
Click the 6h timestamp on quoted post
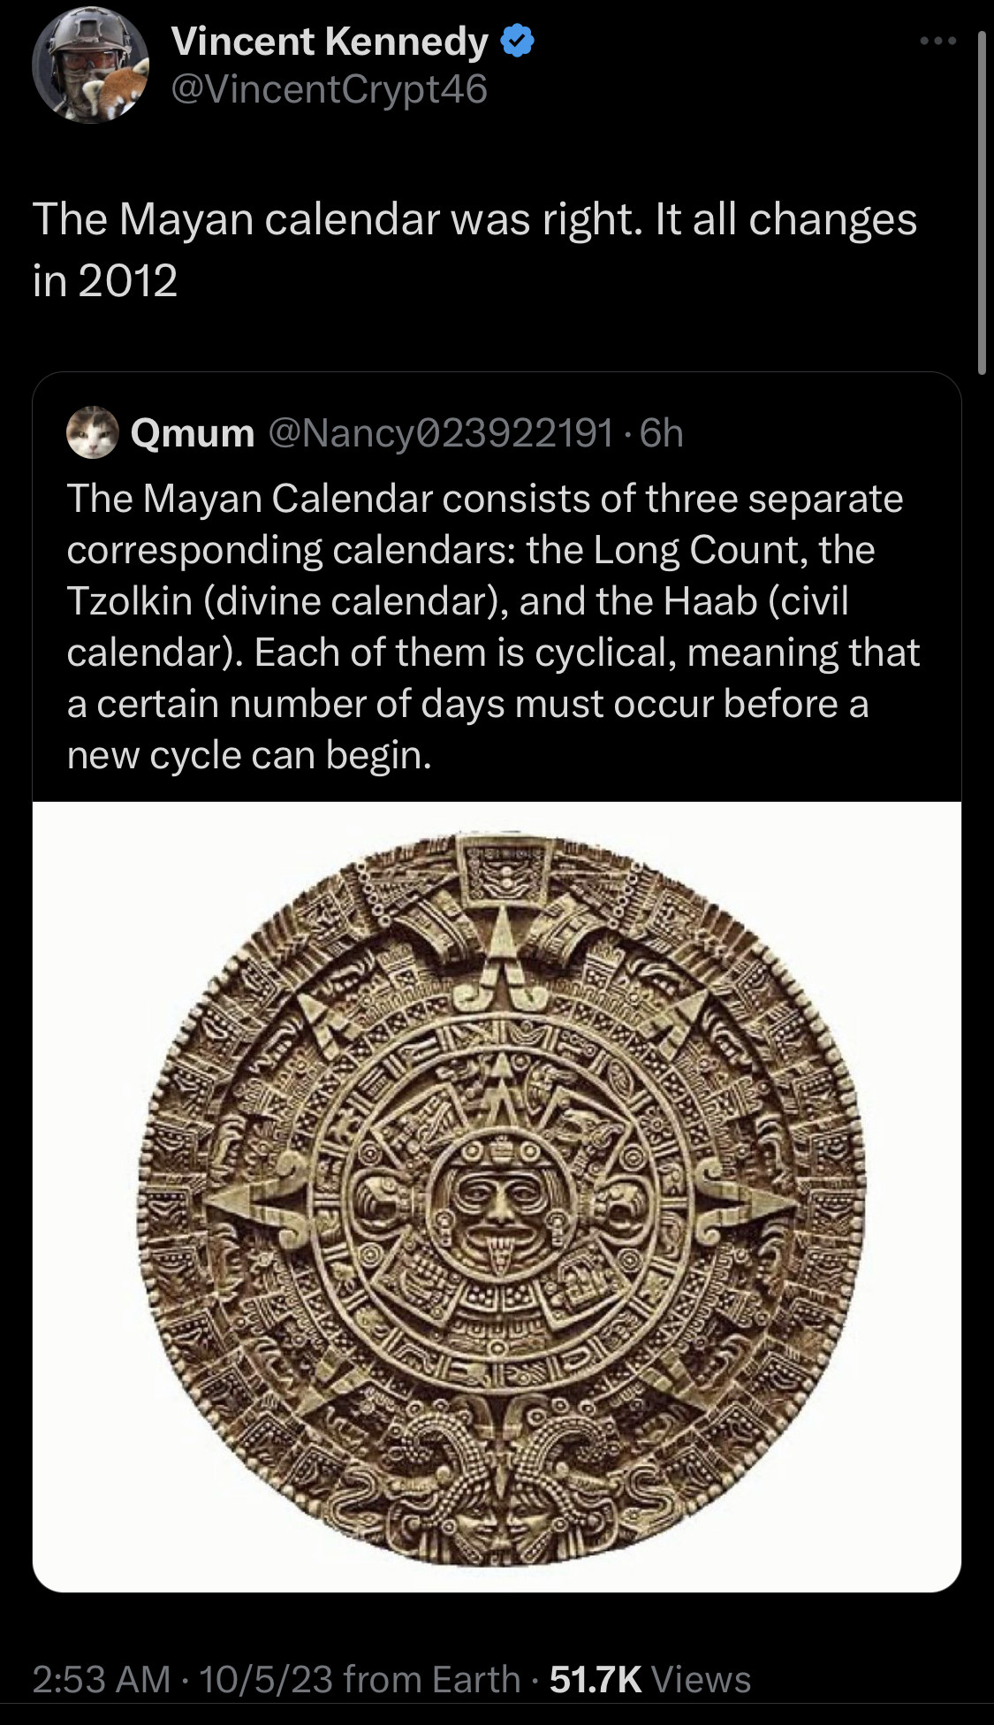pos(661,433)
